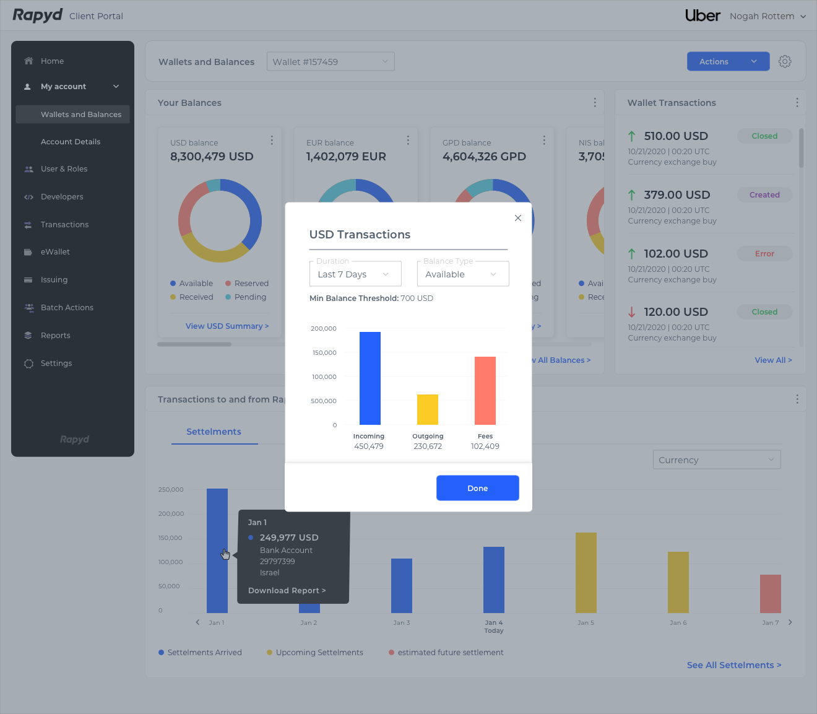Open the Wallet #157459 selector
The height and width of the screenshot is (714, 817).
331,62
